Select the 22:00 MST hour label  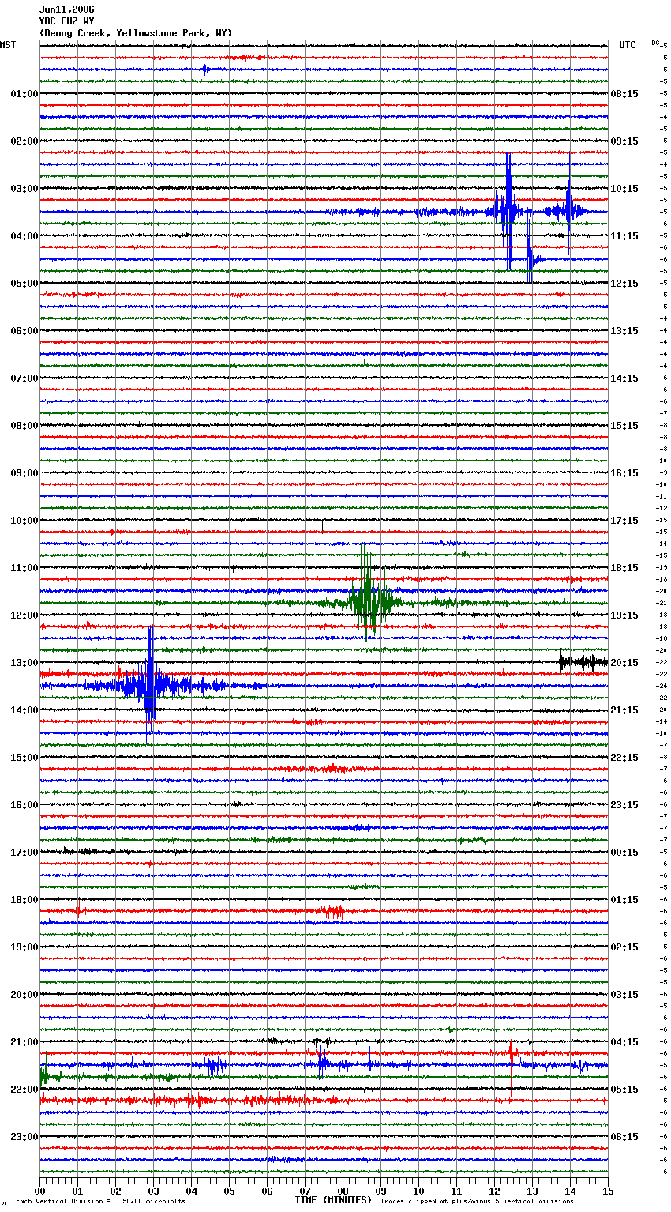pyautogui.click(x=24, y=1090)
